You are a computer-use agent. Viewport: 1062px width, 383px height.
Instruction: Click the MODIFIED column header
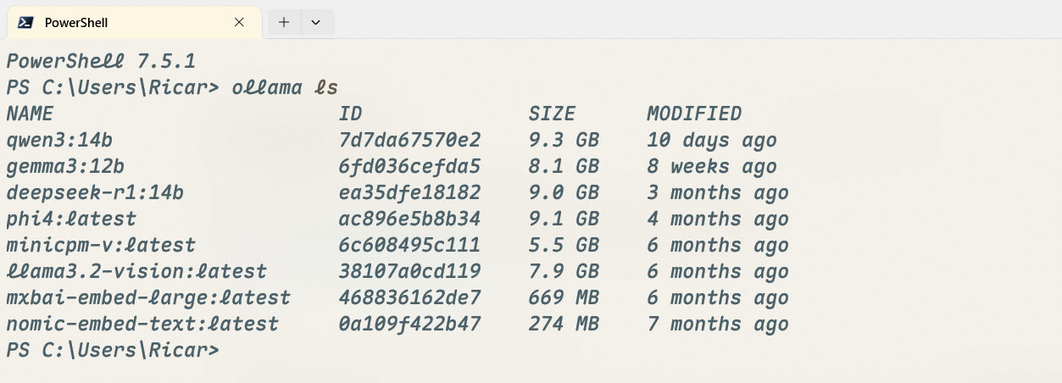(694, 114)
